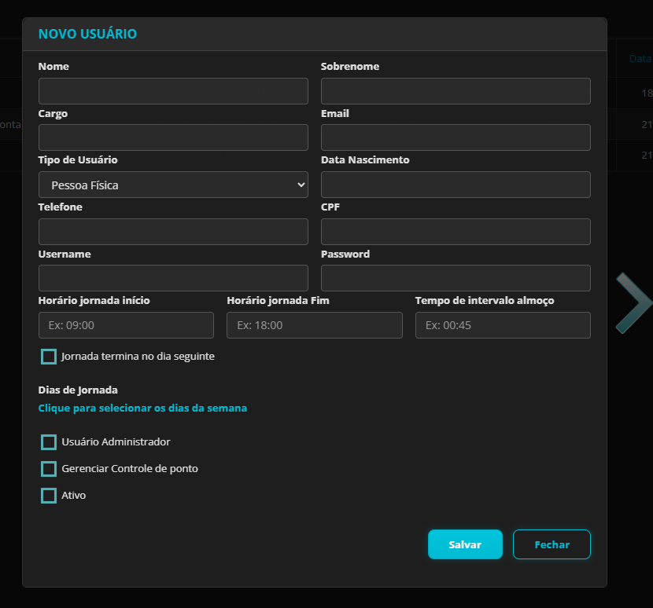Focus the Nome input field

click(173, 91)
